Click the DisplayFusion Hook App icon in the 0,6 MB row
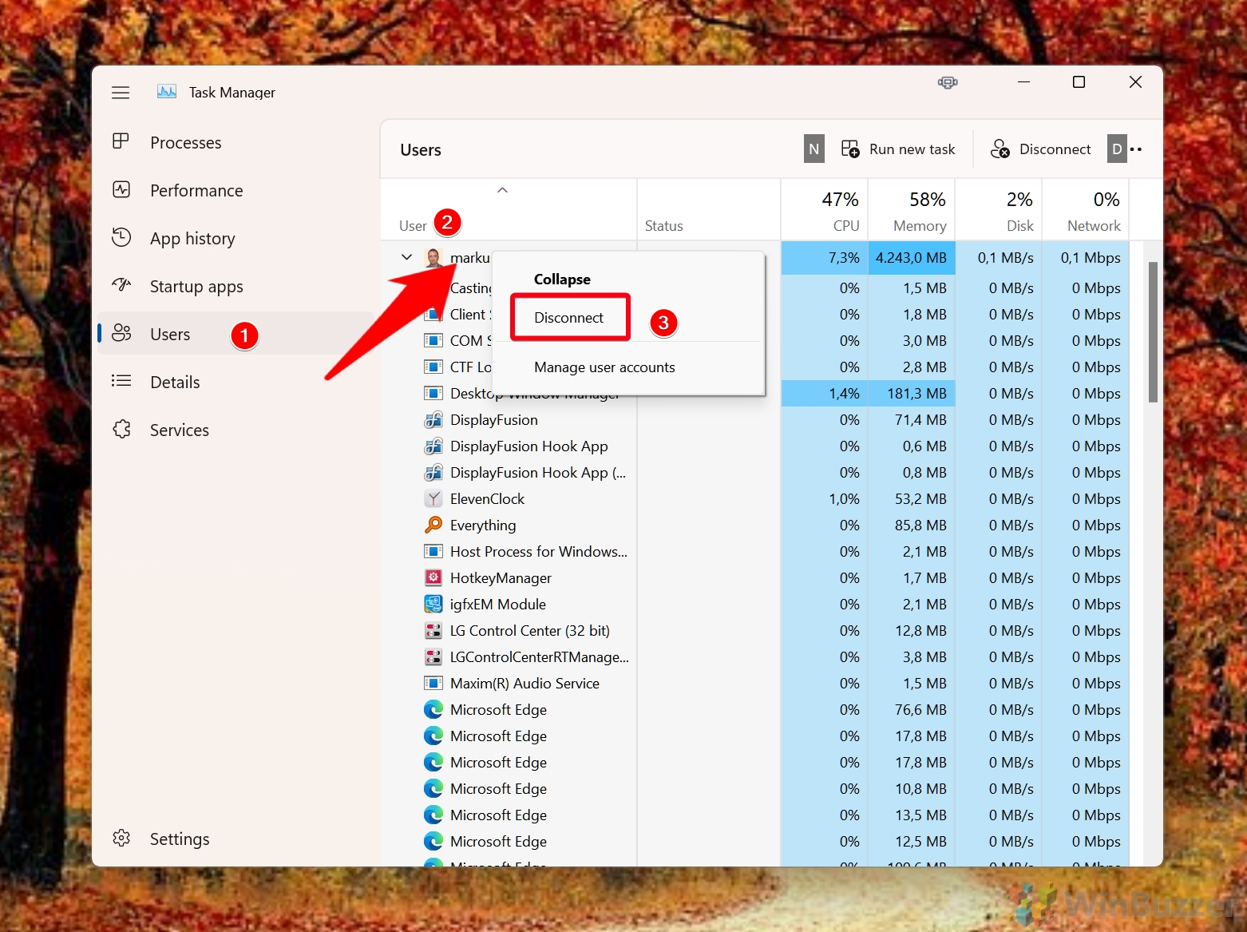 pyautogui.click(x=433, y=446)
